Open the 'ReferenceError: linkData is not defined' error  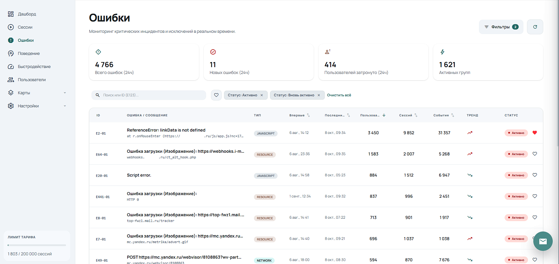pyautogui.click(x=166, y=130)
